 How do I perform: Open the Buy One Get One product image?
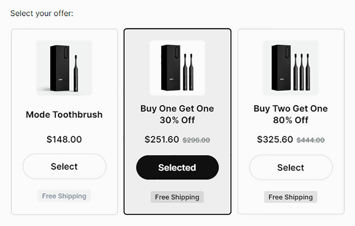tap(177, 68)
